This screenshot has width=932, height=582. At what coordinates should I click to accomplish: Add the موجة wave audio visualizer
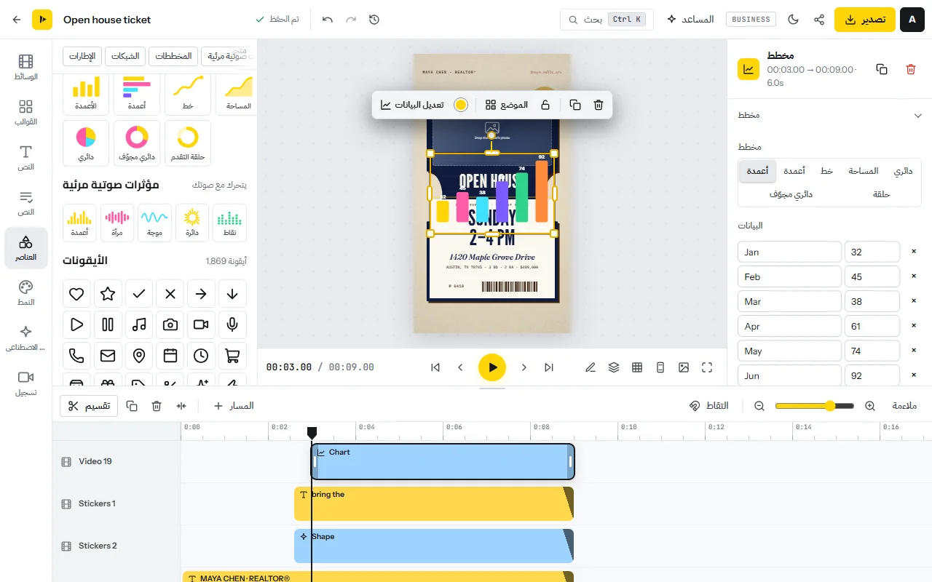(x=154, y=223)
